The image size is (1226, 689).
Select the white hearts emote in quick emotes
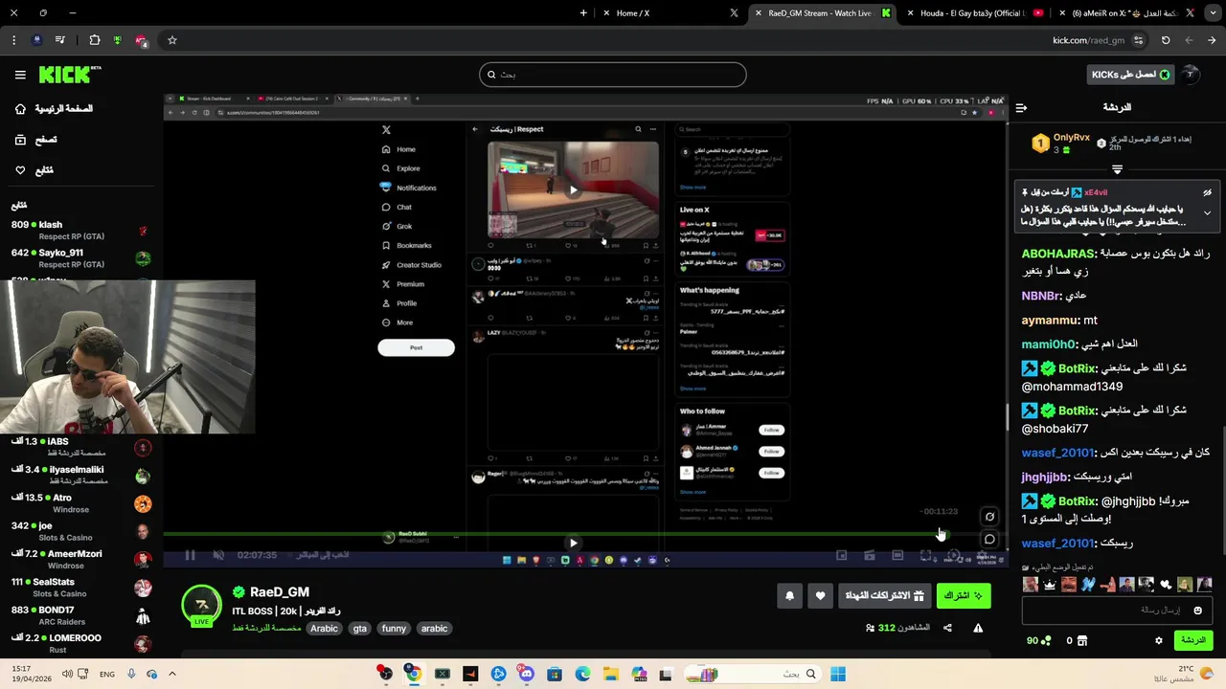tap(1166, 585)
